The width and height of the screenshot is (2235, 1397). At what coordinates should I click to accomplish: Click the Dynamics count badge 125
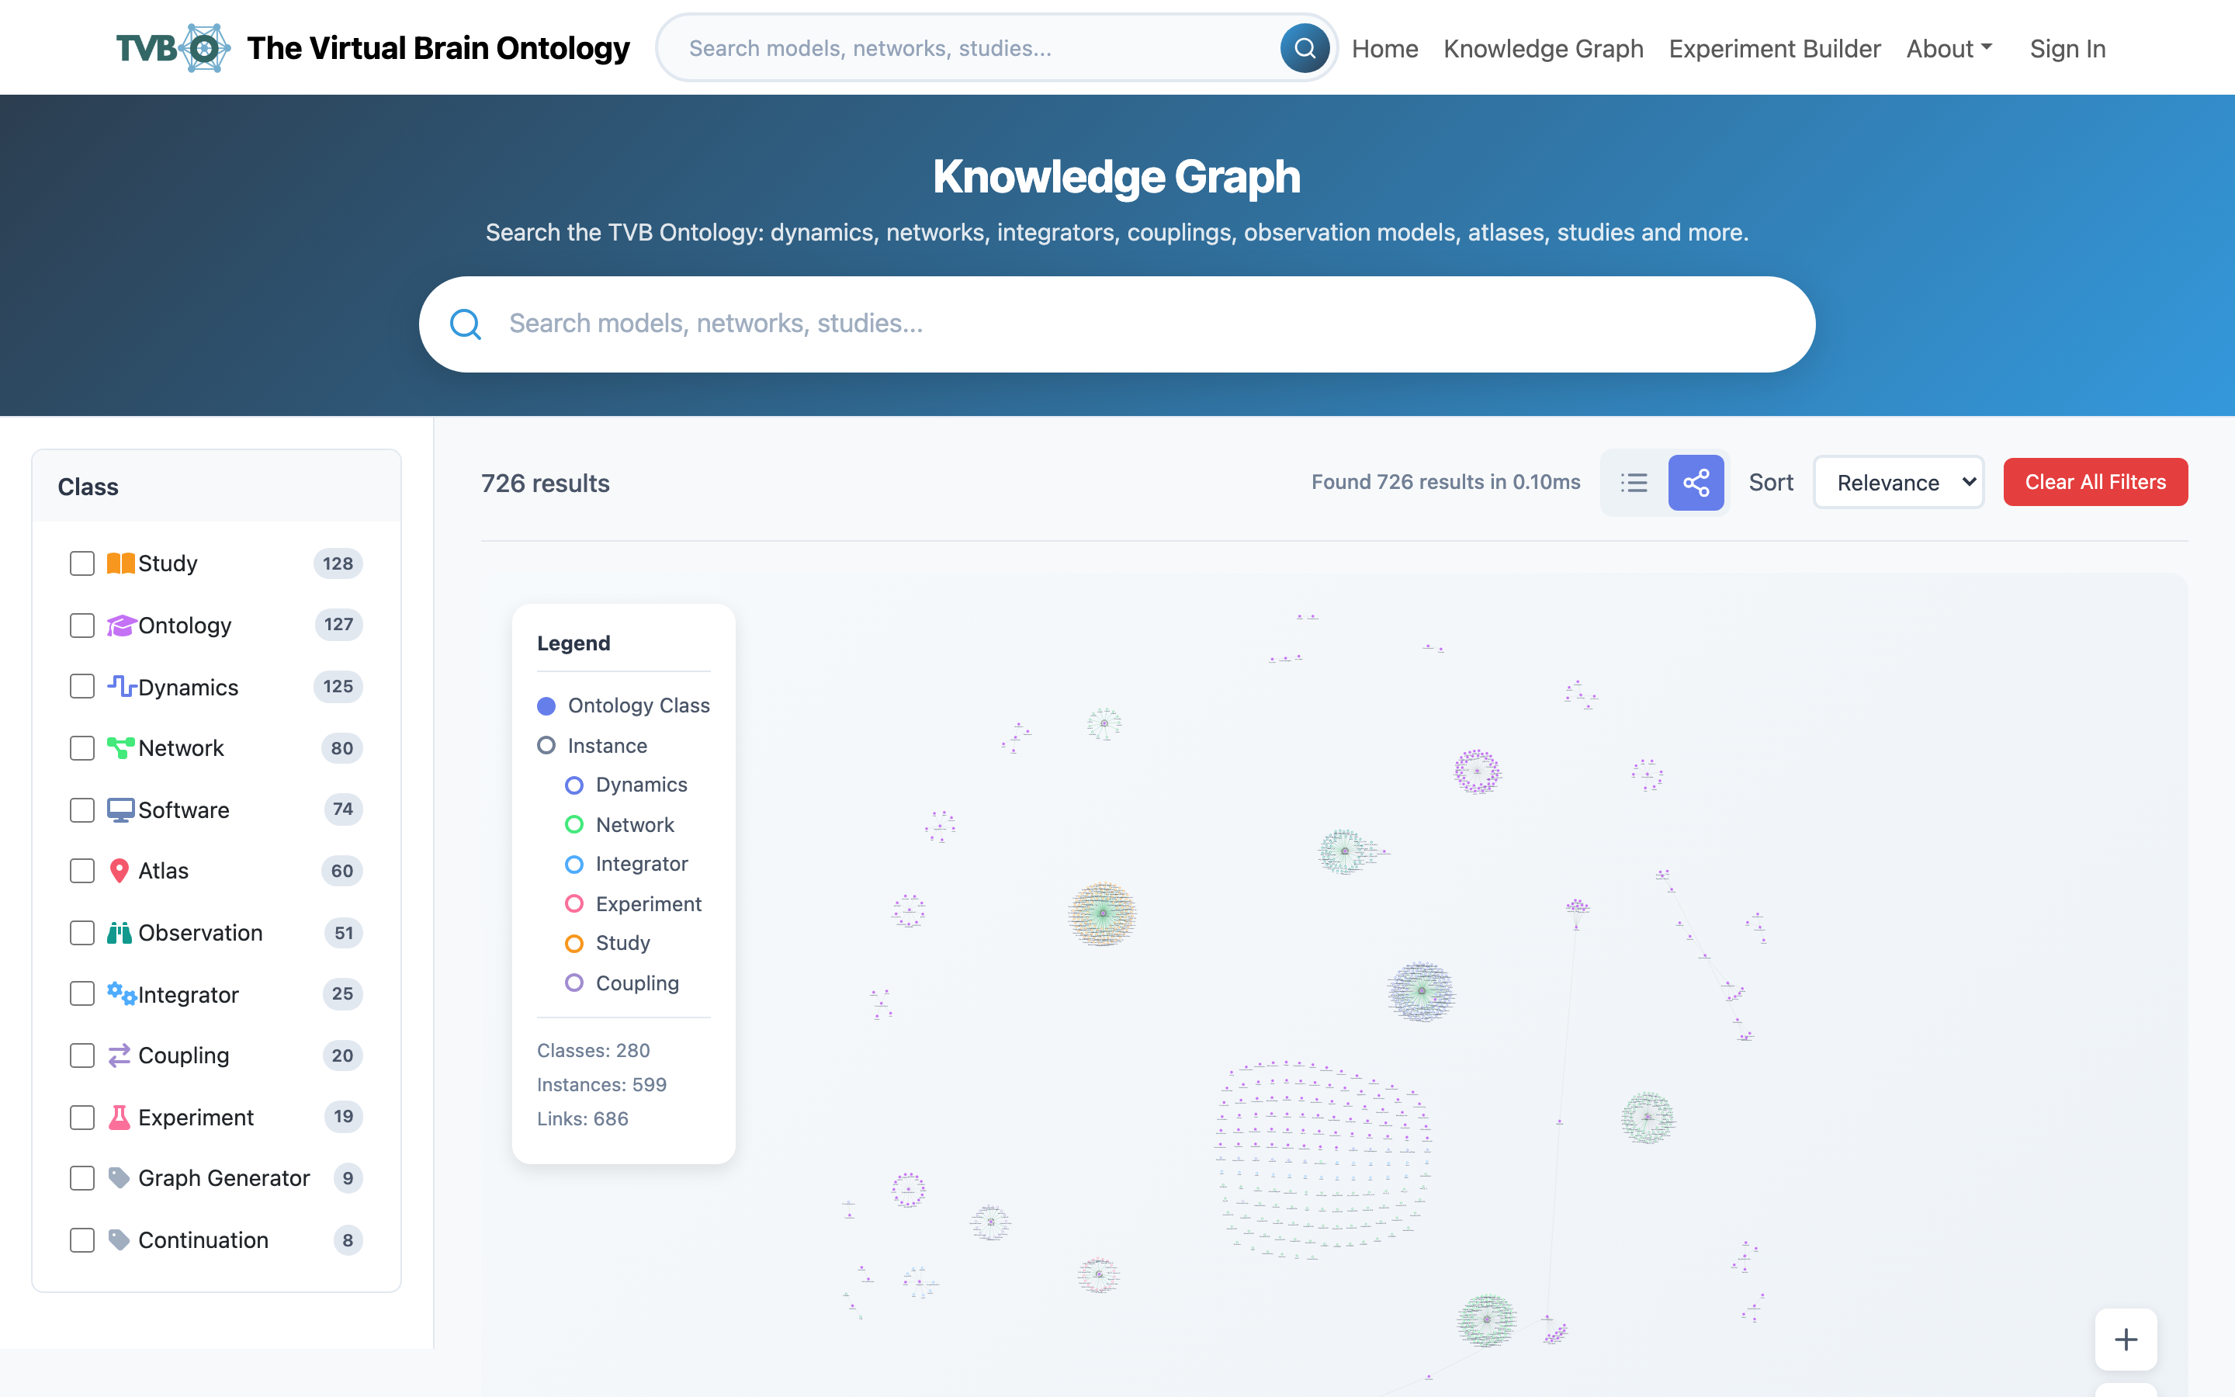click(x=338, y=687)
